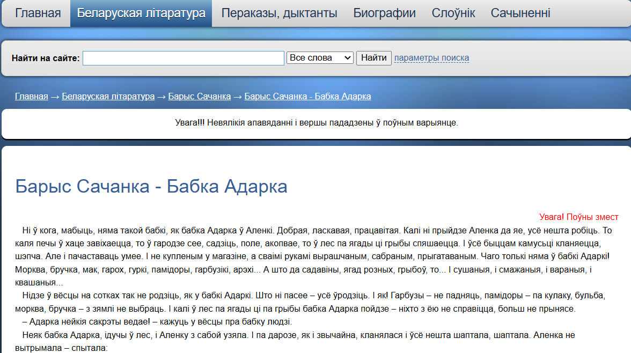This screenshot has height=353, width=631.
Task: Click Главная in the breadcrumb trail
Action: [32, 97]
